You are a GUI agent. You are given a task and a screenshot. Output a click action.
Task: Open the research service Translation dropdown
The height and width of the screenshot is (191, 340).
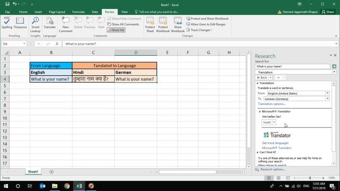tap(334, 72)
